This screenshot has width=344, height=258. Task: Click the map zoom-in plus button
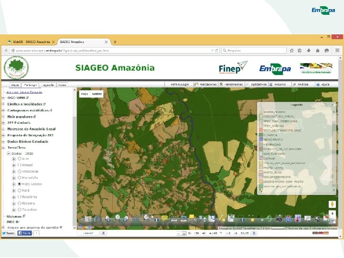332,214
